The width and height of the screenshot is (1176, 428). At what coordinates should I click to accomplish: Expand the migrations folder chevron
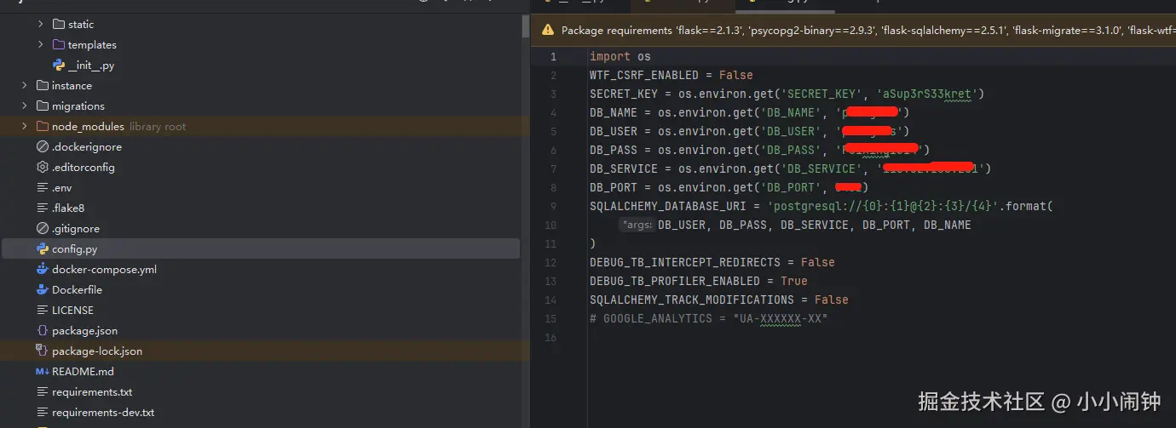coord(25,106)
